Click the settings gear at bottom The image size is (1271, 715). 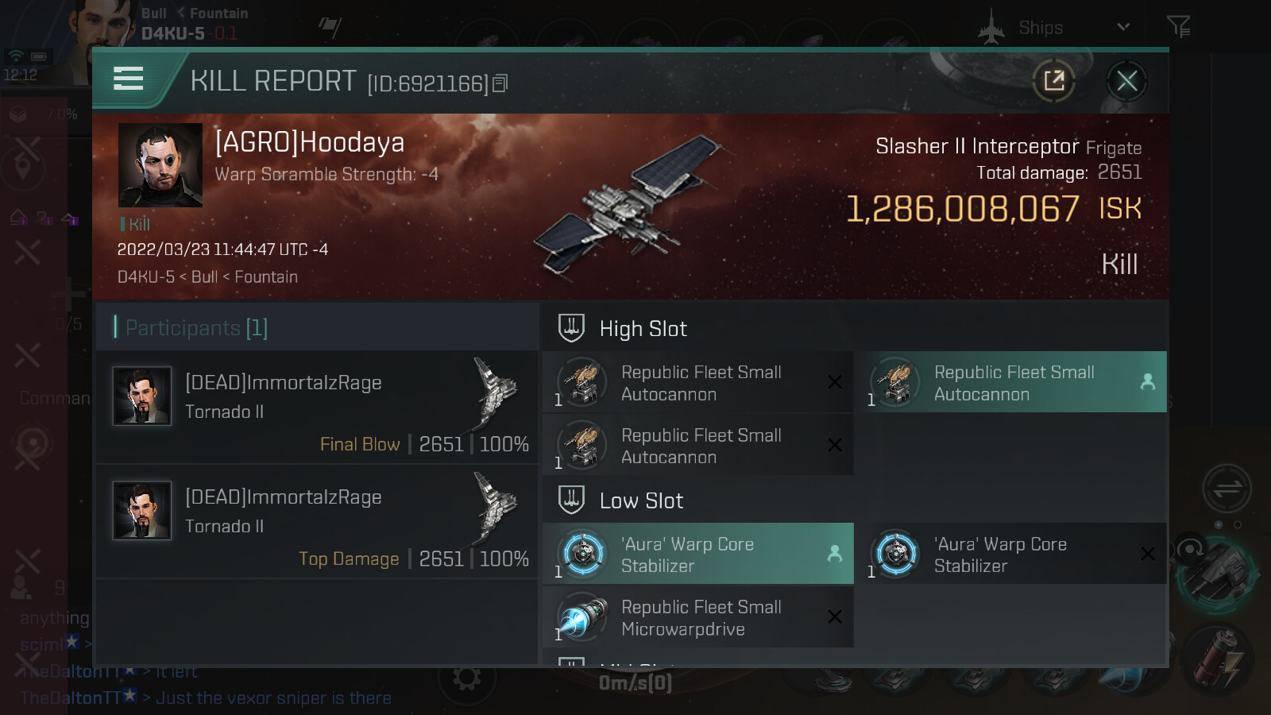point(466,678)
